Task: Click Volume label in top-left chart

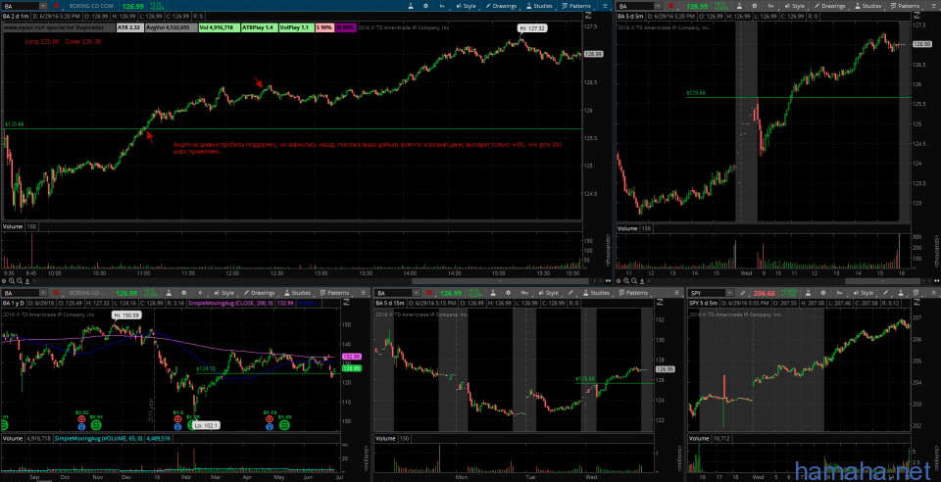Action: coord(13,226)
